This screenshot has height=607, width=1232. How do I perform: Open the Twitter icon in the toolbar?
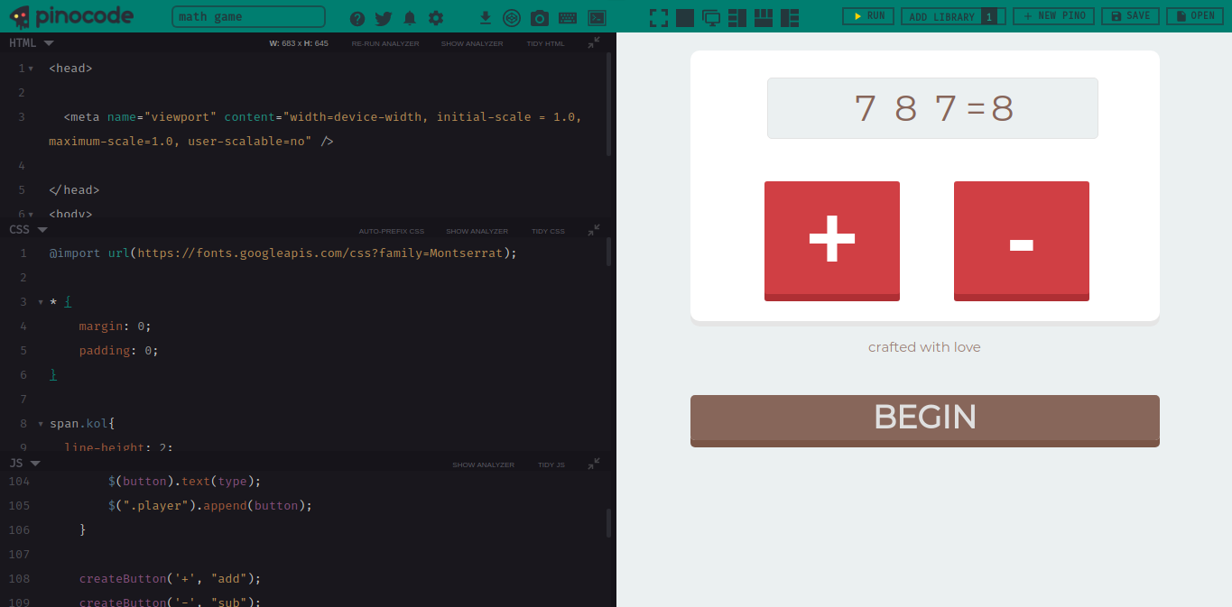click(383, 17)
